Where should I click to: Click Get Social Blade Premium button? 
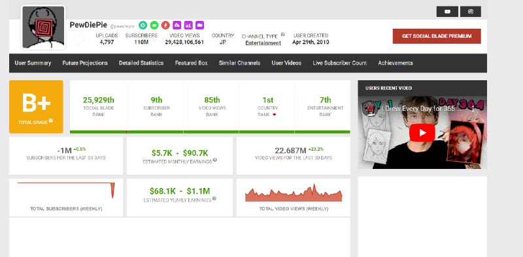437,36
